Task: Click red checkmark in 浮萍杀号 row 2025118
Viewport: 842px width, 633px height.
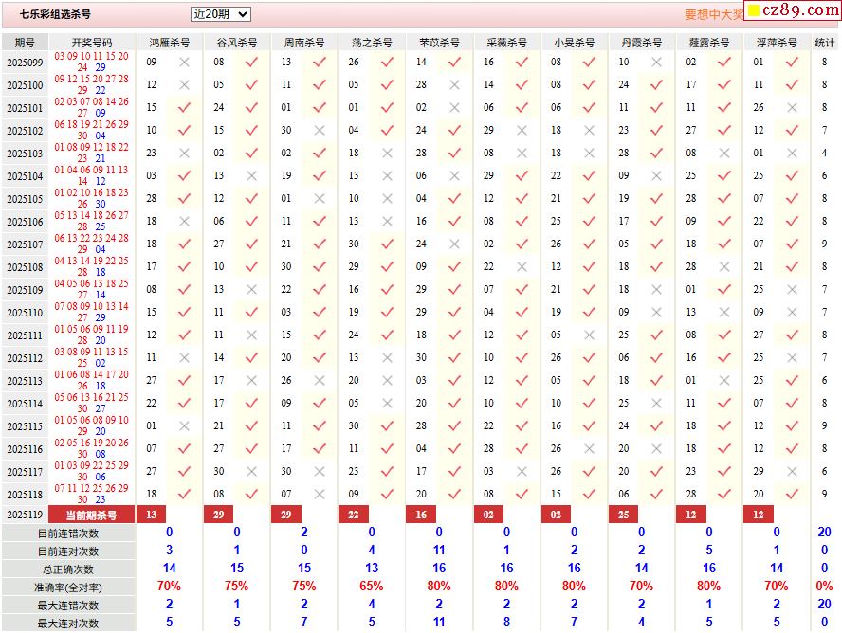Action: 792,494
